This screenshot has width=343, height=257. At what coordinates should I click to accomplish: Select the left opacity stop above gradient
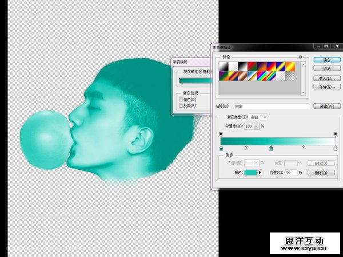click(221, 134)
